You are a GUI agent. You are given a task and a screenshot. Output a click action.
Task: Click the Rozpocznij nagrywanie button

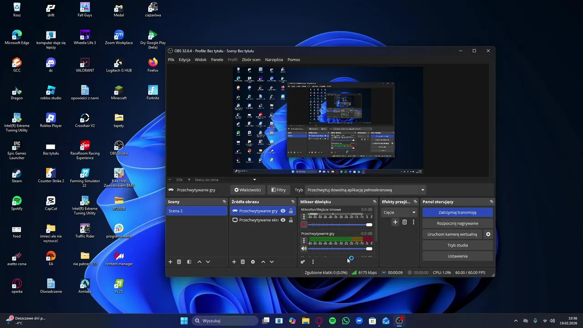[x=457, y=223]
